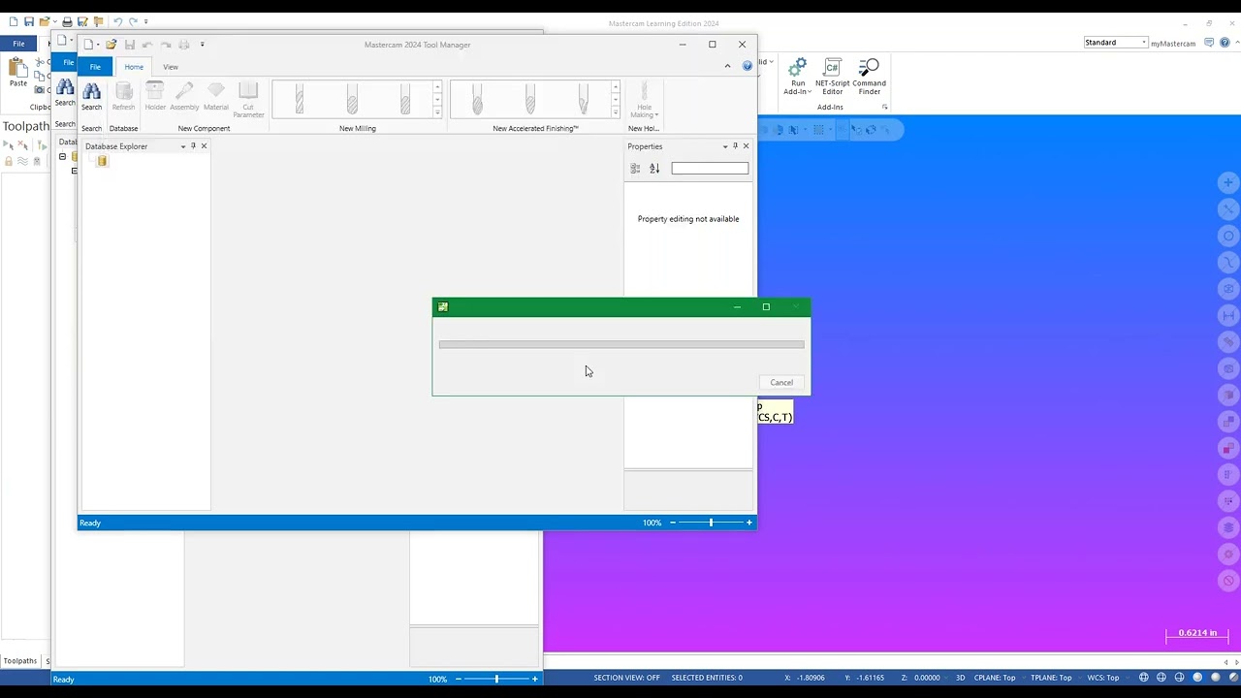The height and width of the screenshot is (698, 1241).
Task: Close the Properties panel
Action: coord(746,146)
